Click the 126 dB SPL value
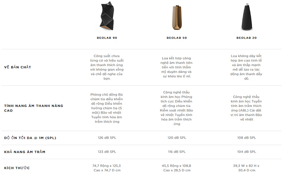Screen dimensions: 282x176 pos(107,138)
